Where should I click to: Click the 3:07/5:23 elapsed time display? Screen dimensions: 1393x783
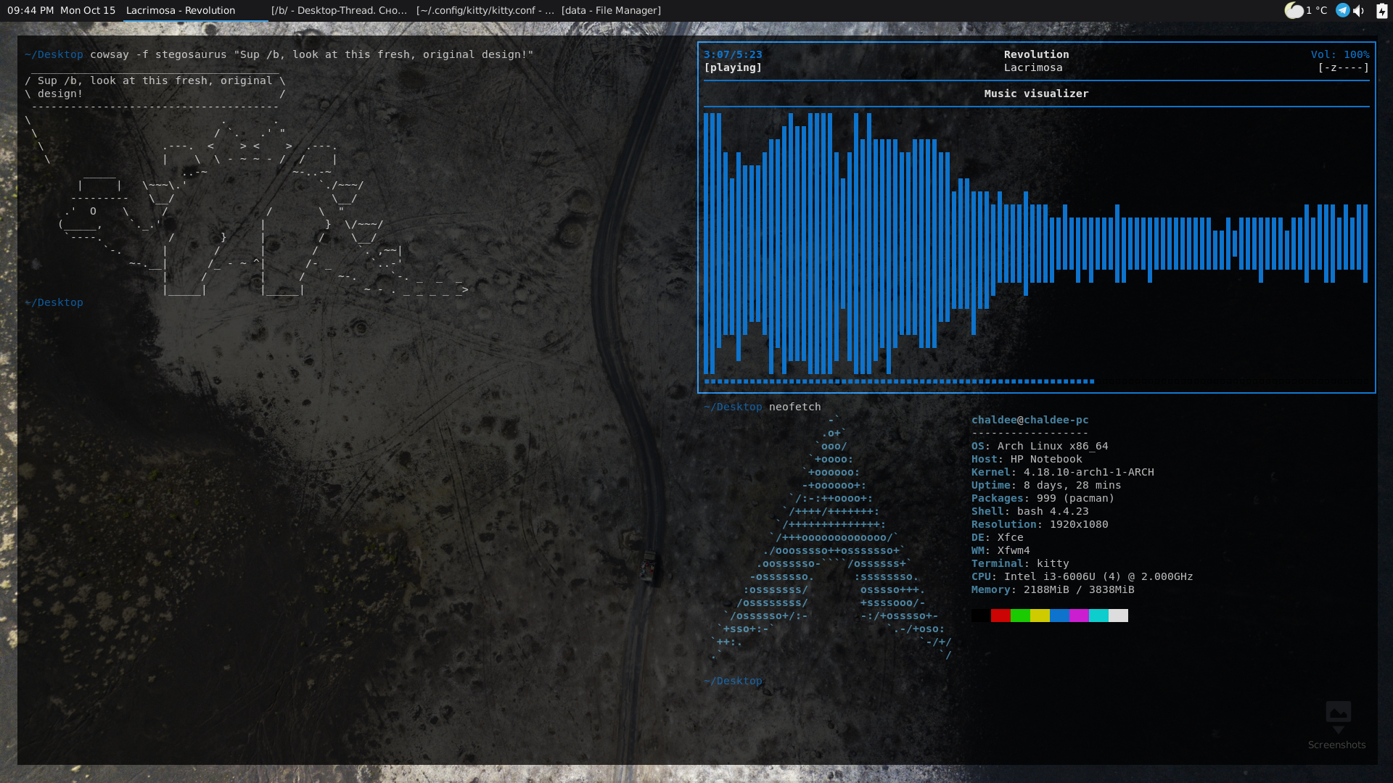click(x=733, y=54)
